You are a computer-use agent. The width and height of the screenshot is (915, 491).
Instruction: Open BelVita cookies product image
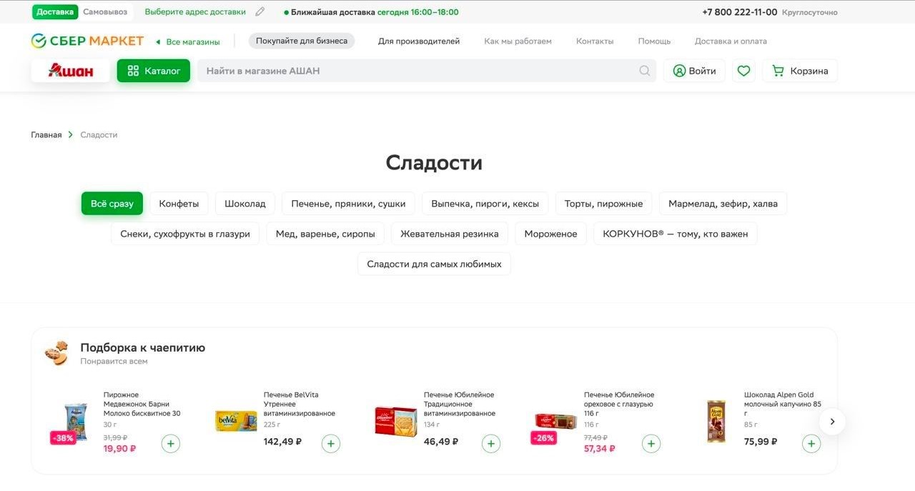[x=236, y=421]
